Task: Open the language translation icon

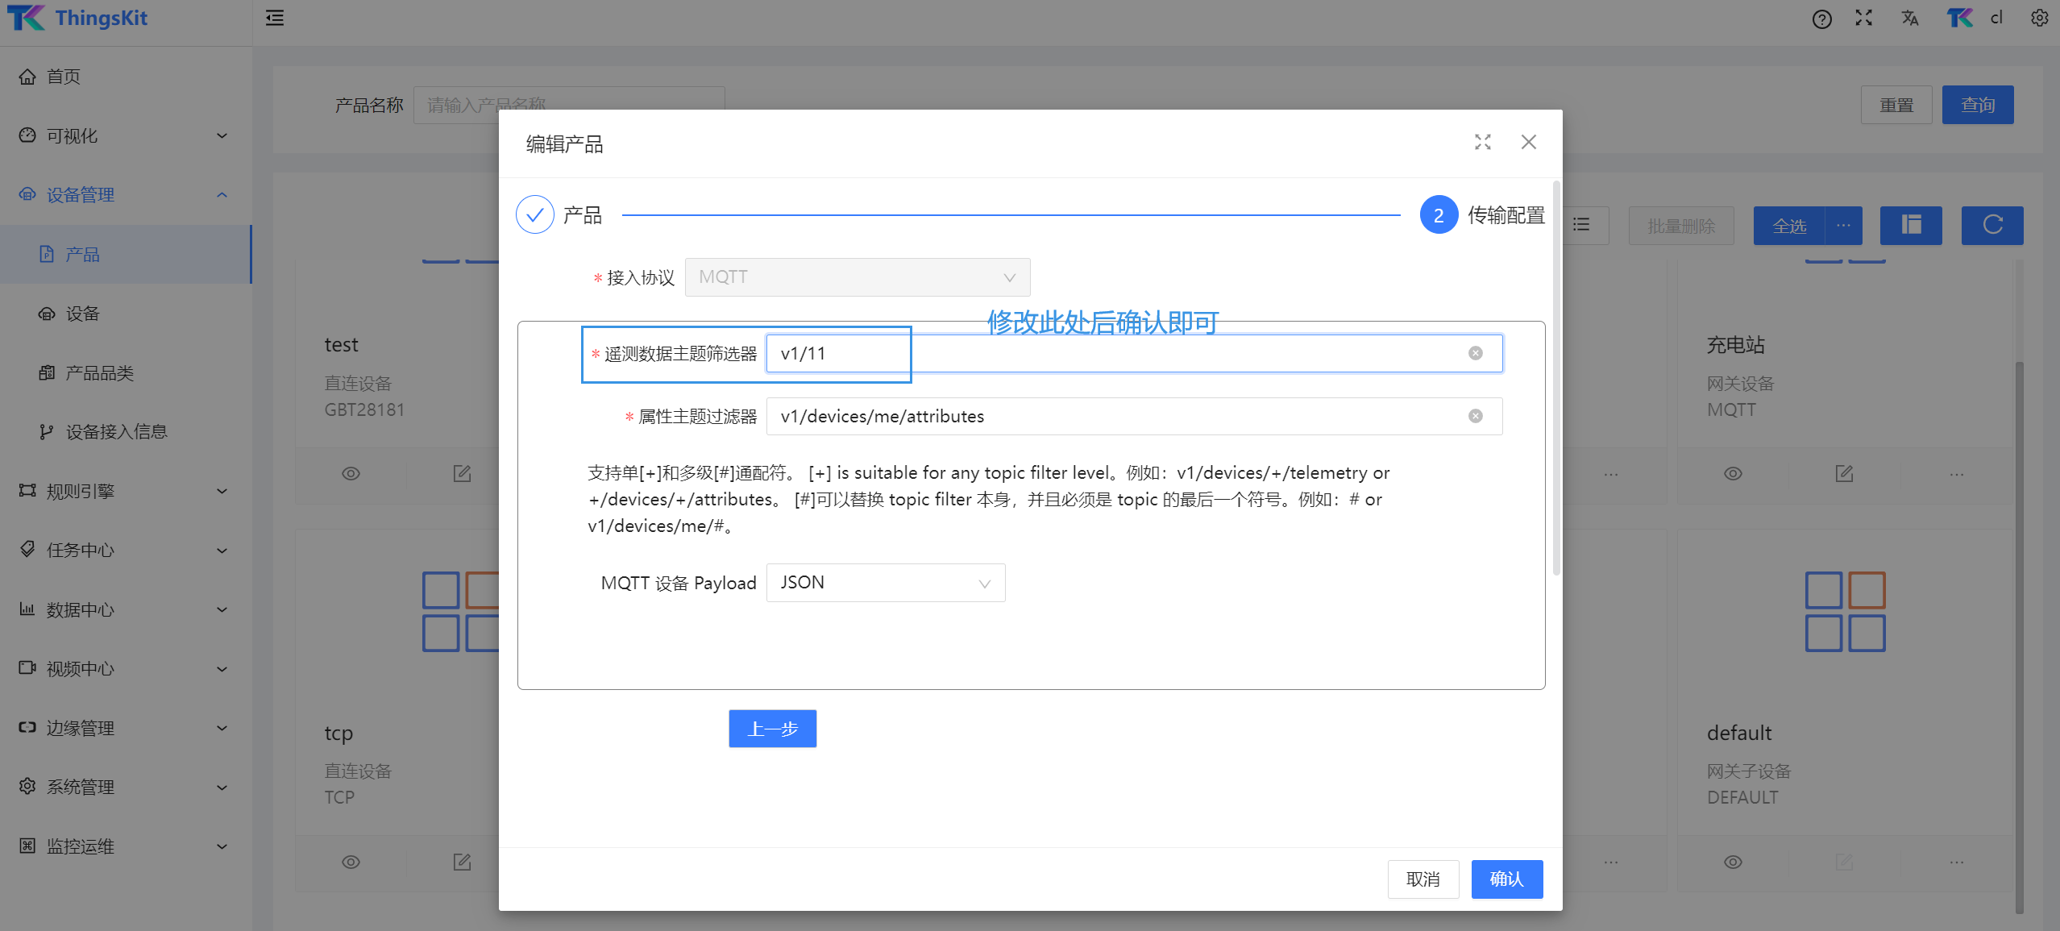Action: point(1909,18)
